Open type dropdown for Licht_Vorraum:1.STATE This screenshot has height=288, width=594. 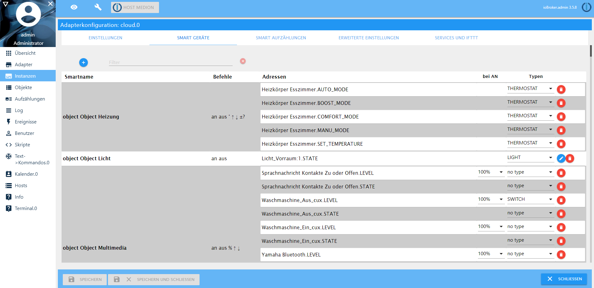point(530,157)
